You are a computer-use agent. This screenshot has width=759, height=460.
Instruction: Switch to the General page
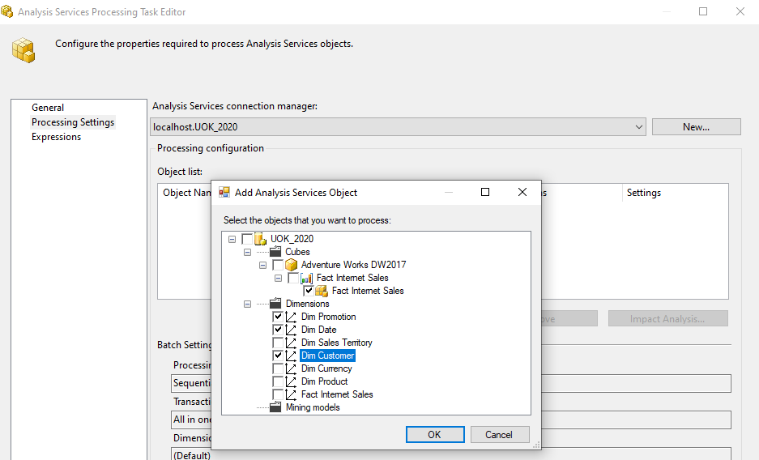48,108
